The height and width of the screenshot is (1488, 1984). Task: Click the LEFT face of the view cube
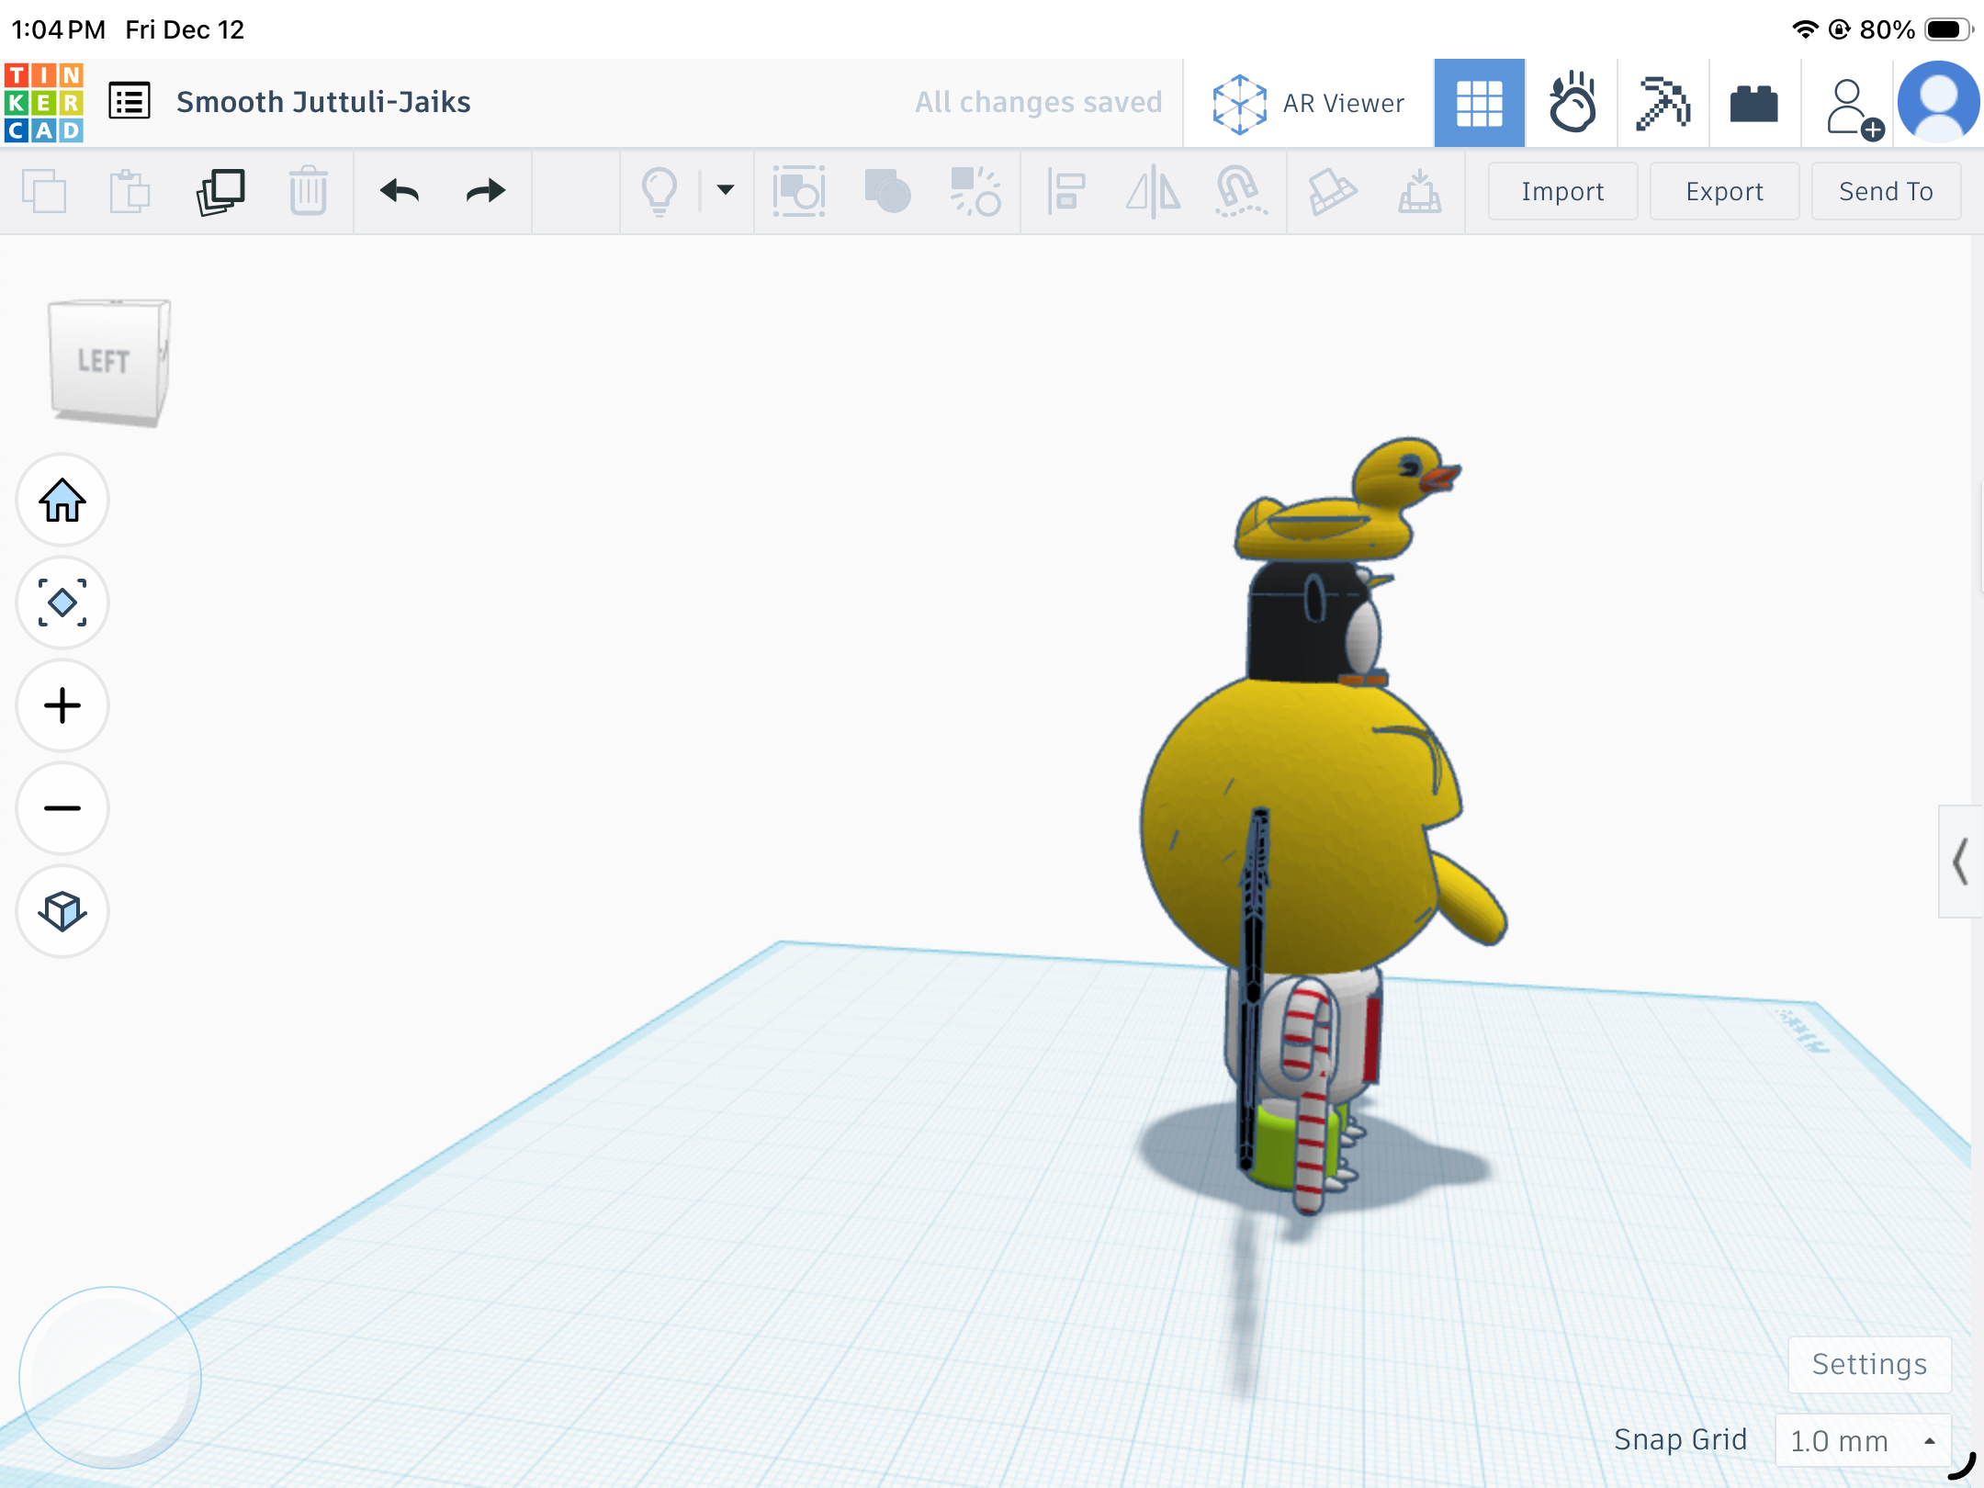[x=104, y=361]
